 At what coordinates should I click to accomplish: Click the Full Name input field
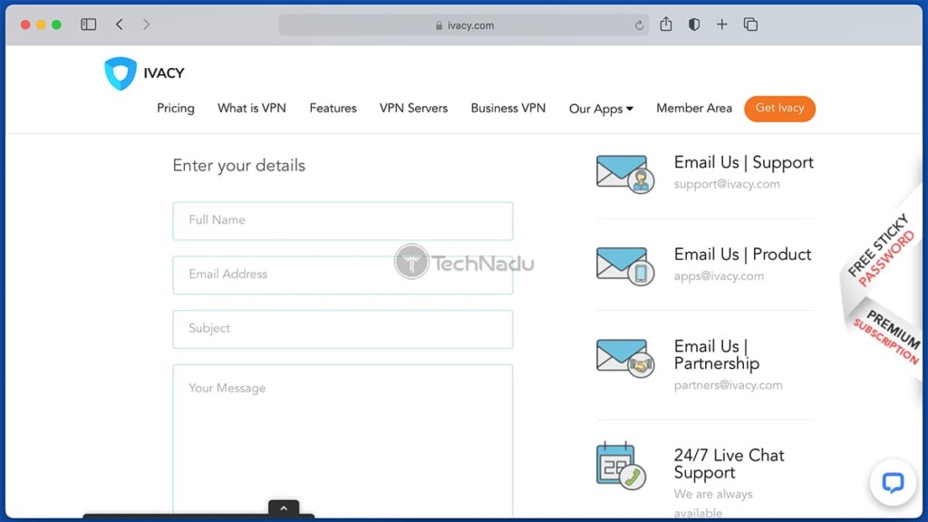click(x=343, y=221)
